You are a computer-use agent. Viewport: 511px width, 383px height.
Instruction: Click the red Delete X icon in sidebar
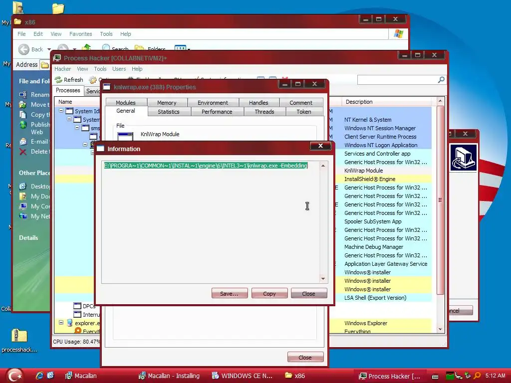[23, 152]
